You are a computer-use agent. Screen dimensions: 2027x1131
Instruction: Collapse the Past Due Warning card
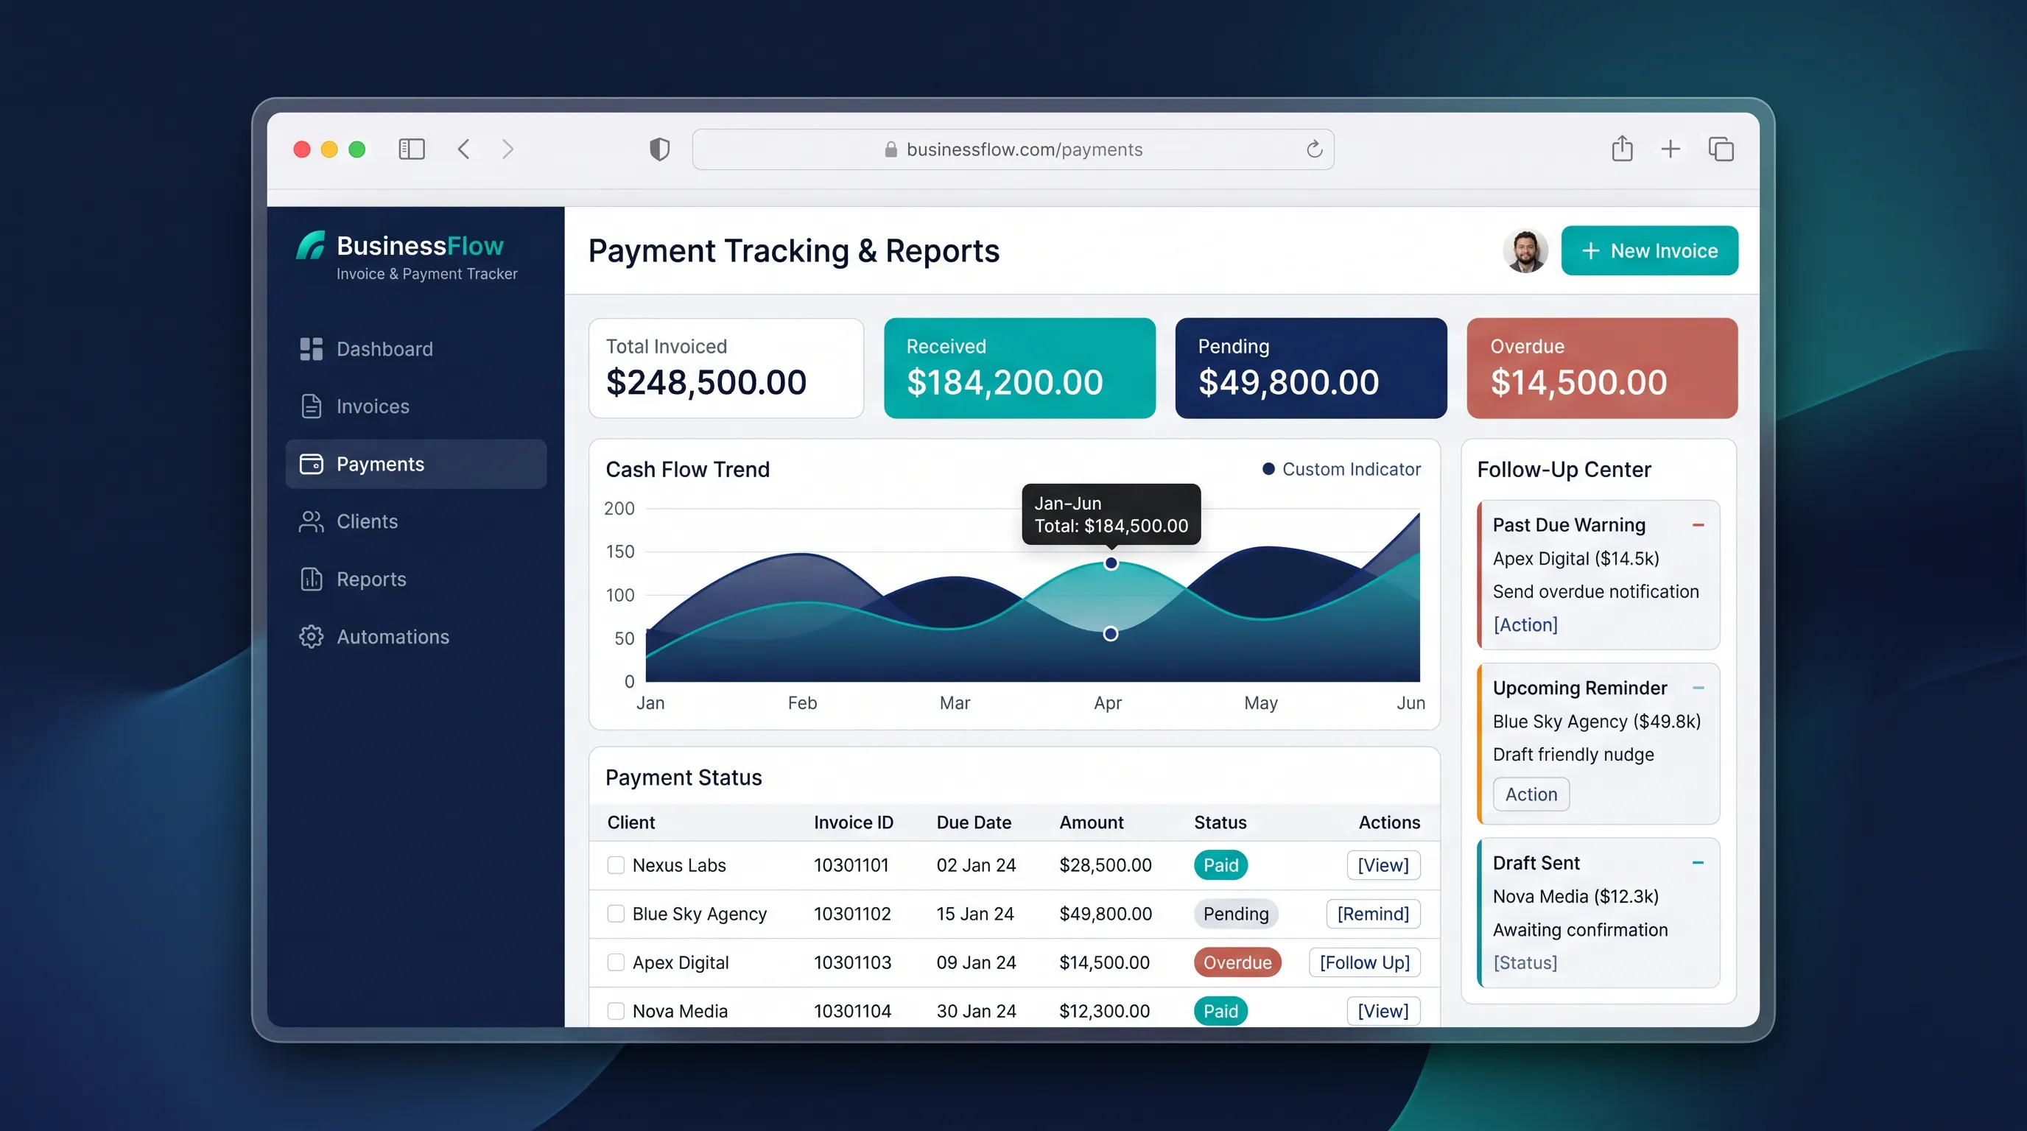click(1698, 524)
